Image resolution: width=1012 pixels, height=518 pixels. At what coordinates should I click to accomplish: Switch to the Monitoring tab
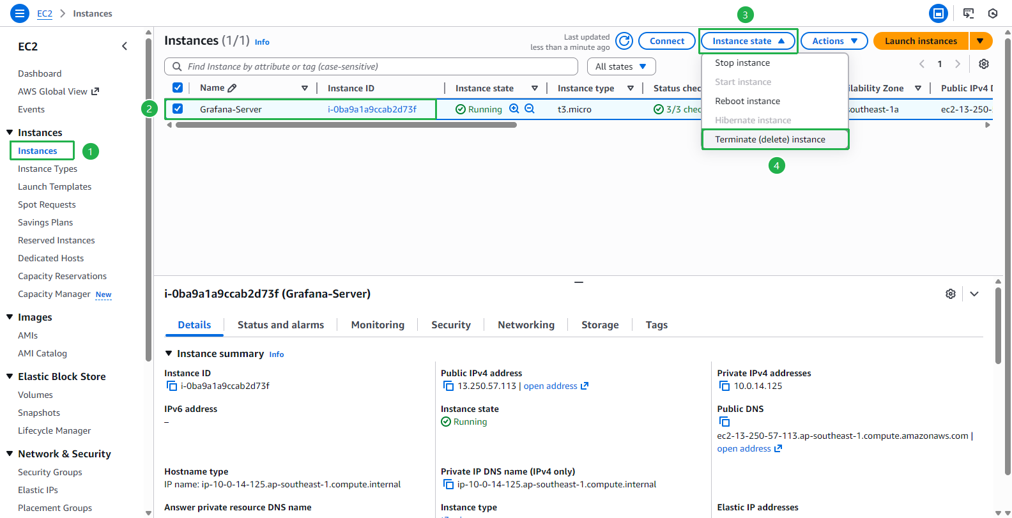[x=378, y=324]
